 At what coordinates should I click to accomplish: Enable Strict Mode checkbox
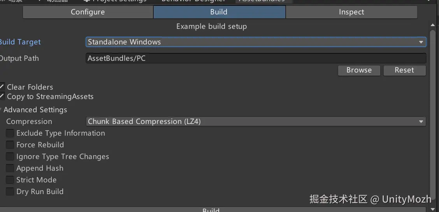point(10,180)
